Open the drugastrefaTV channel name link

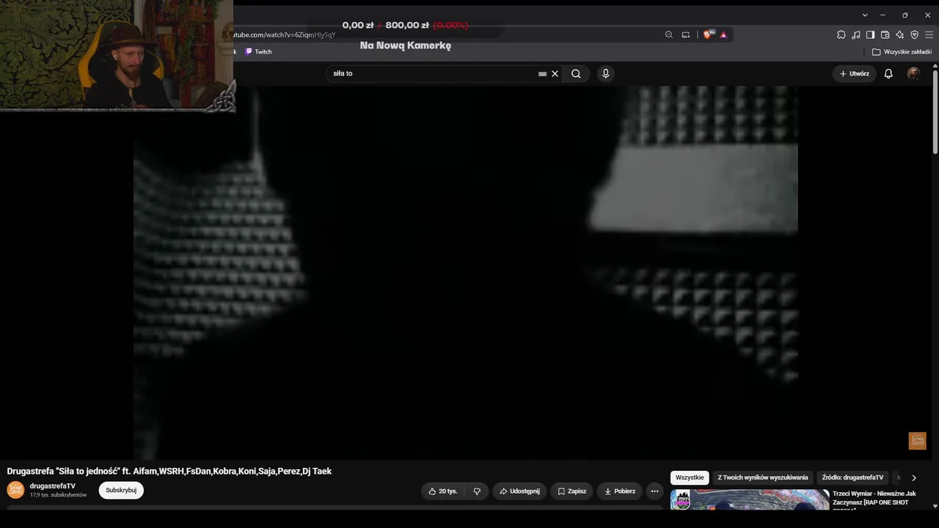[53, 486]
